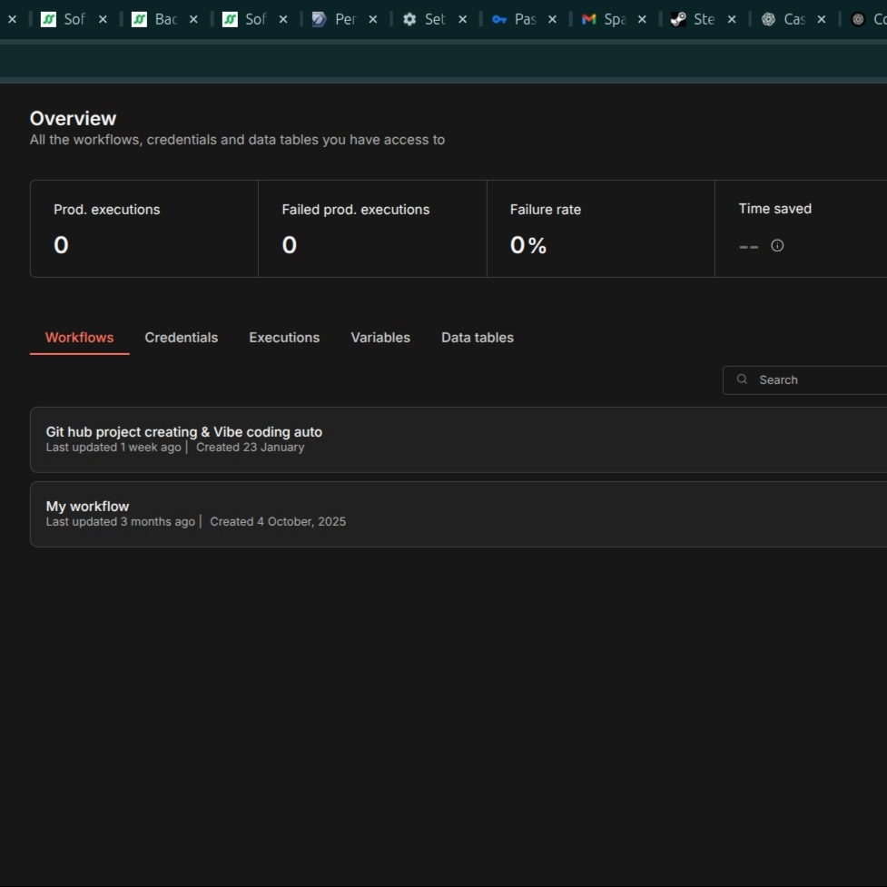Show the Data tables tab

point(478,338)
